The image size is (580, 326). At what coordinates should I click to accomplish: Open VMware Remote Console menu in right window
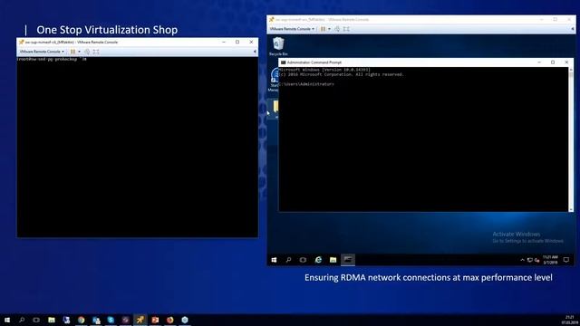[292, 29]
